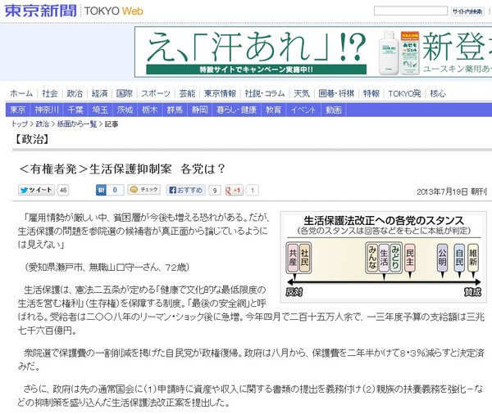This screenshot has height=414, width=492.
Task: Click the トップ breadcrumb link
Action: pos(20,124)
